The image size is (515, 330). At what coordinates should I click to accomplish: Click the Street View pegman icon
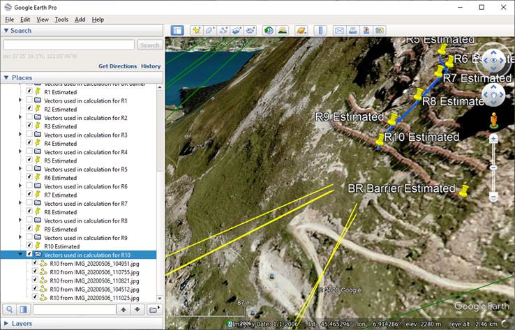[x=493, y=120]
